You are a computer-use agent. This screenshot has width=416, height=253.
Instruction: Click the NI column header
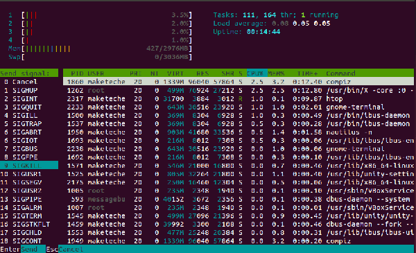[x=155, y=73]
